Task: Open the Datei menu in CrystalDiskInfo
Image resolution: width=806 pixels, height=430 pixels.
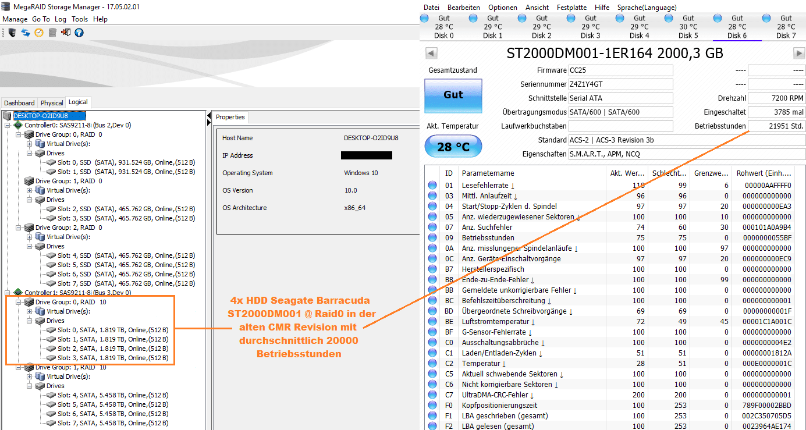Action: (431, 8)
